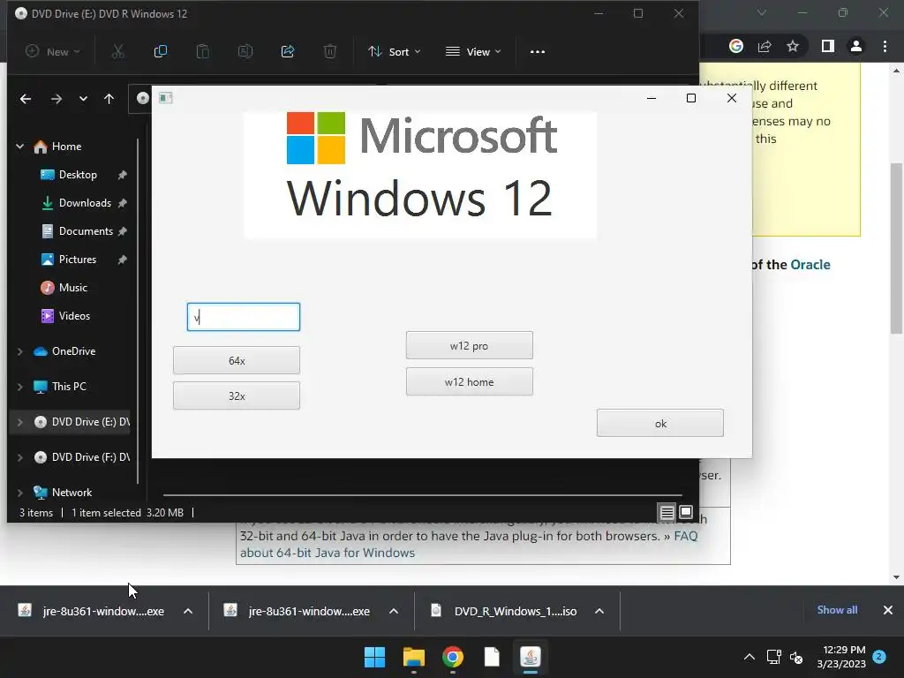This screenshot has height=678, width=904.
Task: Open options for second jre-8u361 download
Action: click(x=394, y=611)
